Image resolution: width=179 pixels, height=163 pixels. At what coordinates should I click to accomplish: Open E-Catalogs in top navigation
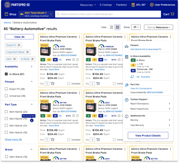click(106, 5)
